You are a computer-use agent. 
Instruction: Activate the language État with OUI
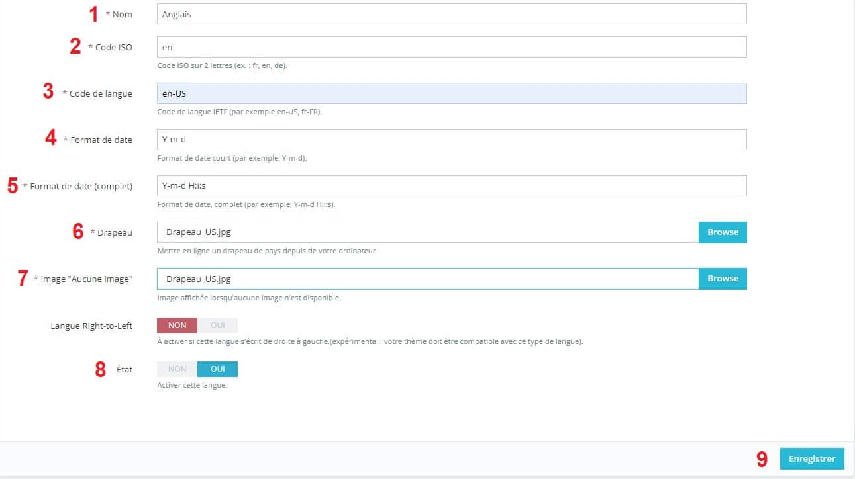(x=217, y=369)
